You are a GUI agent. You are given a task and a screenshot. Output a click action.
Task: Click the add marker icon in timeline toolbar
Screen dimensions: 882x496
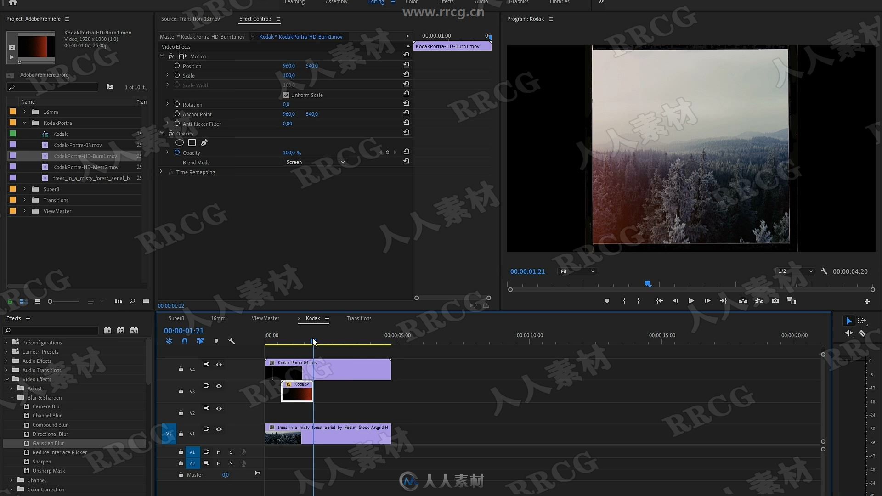(x=215, y=341)
